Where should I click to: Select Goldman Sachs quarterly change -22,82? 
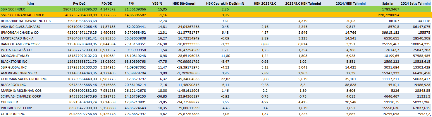(225, 79)
